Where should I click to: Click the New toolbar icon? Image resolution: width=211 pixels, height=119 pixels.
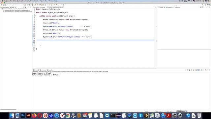click(1, 5)
